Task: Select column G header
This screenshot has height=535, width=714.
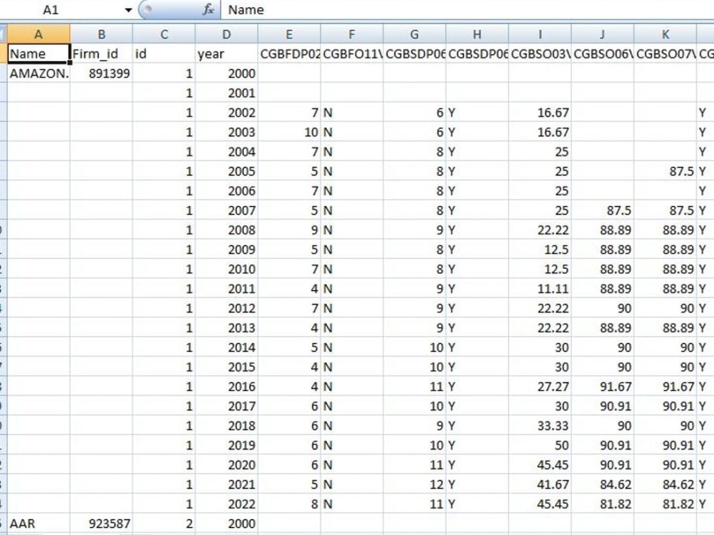Action: pyautogui.click(x=414, y=34)
